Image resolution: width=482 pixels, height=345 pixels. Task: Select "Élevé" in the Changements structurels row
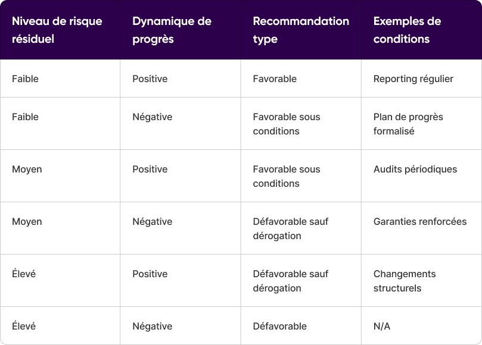(24, 274)
